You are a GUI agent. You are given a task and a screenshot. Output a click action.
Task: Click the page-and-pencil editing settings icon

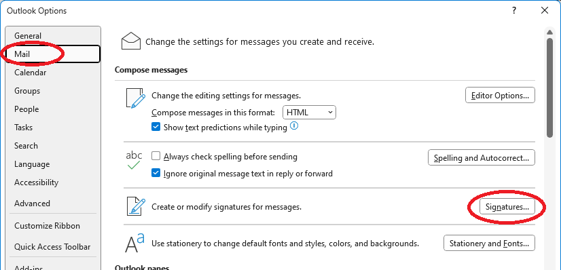click(x=136, y=98)
